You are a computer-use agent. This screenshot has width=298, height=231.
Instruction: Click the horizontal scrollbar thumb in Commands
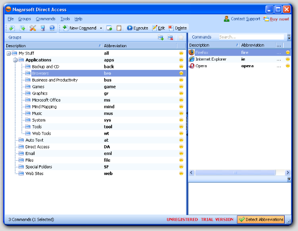coord(235,172)
